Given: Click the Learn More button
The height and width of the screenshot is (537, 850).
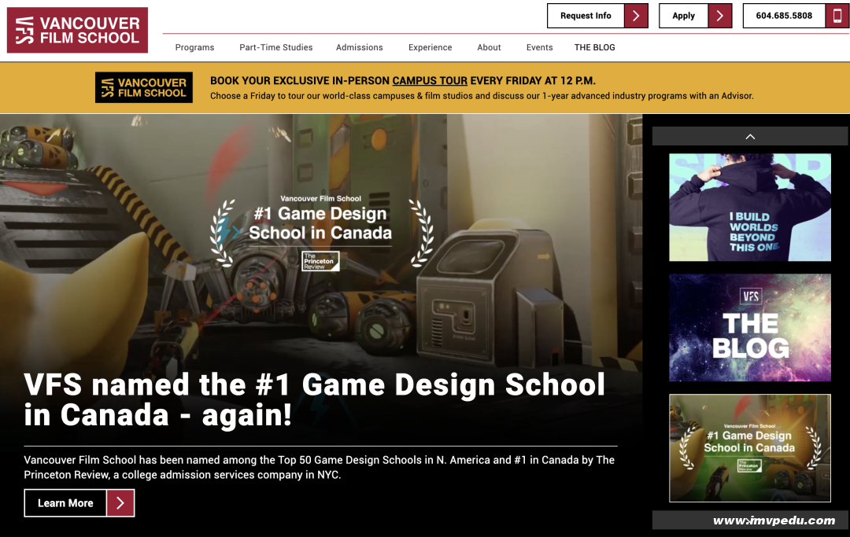Looking at the screenshot, I should [79, 503].
